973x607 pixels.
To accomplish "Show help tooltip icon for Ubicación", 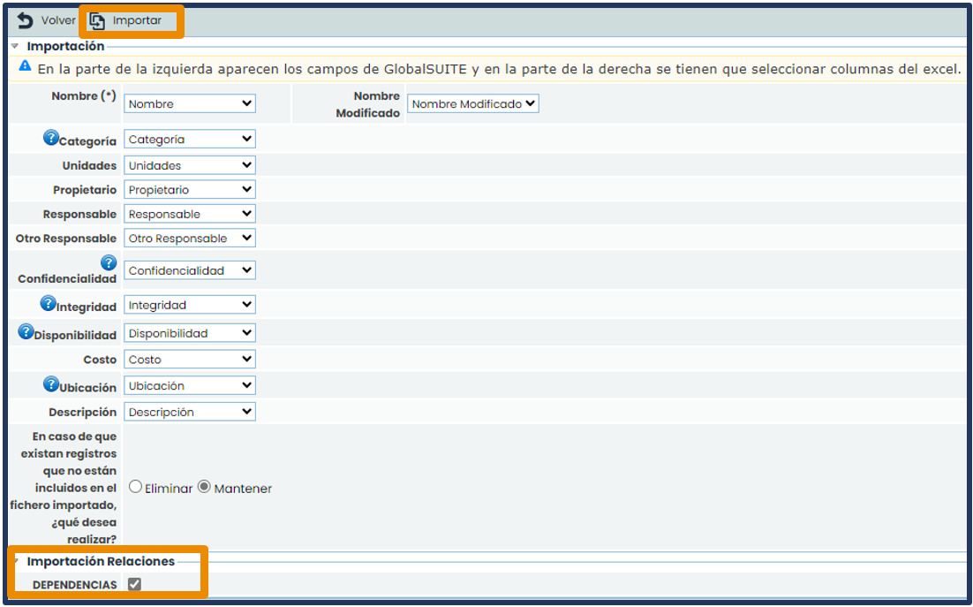I will click(51, 385).
